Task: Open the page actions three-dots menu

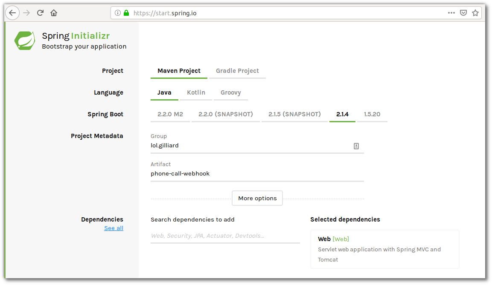Action: [x=451, y=13]
